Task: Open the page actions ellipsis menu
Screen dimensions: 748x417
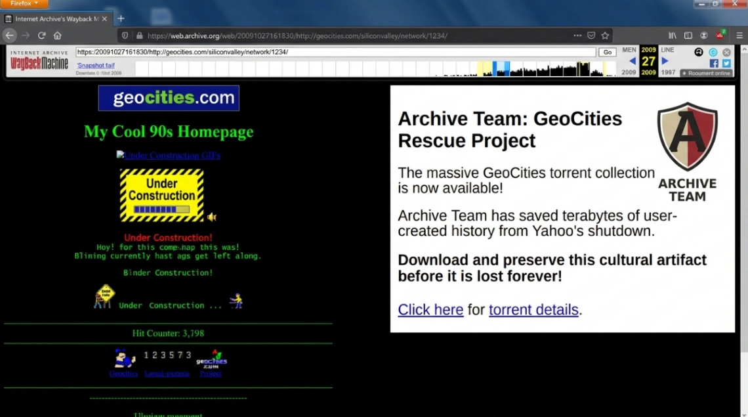Action: click(577, 35)
